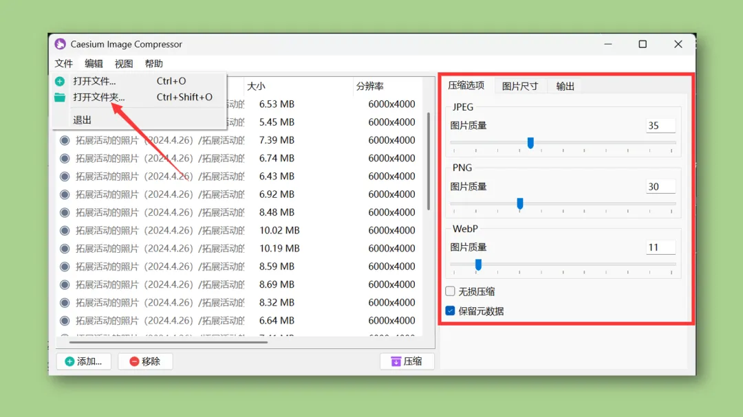Uncheck the 保留元数据 keep metadata checkbox
Viewport: 743px width, 417px height.
pos(450,311)
